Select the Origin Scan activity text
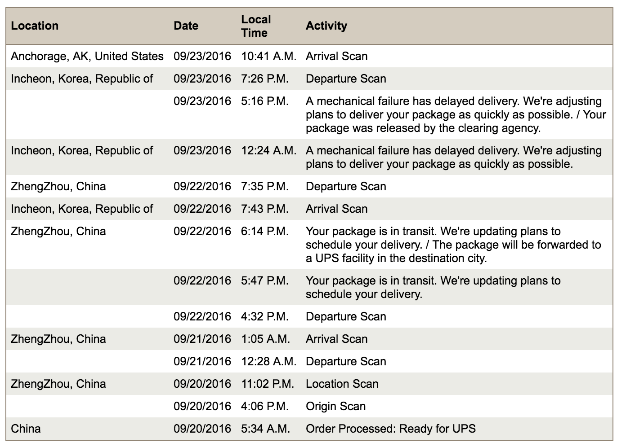Viewport: 617px width, 447px height. [x=336, y=406]
